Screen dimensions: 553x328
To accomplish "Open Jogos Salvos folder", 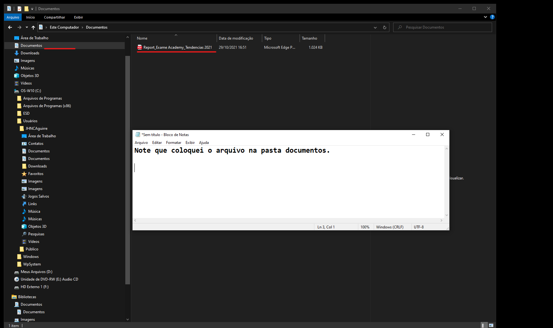I will click(38, 196).
